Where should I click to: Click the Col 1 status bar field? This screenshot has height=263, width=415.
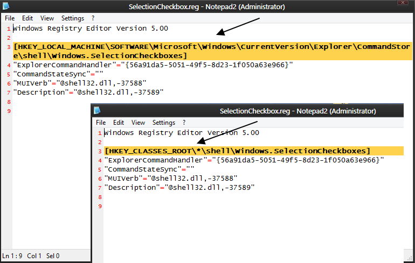(34, 256)
